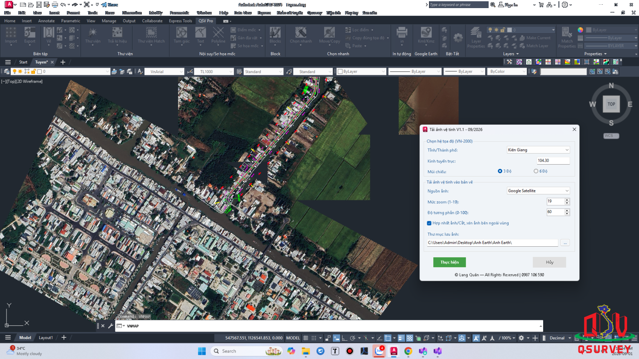Toggle the Hợp nhất ảnh/Cắt checkbox
The width and height of the screenshot is (639, 359).
[429, 223]
